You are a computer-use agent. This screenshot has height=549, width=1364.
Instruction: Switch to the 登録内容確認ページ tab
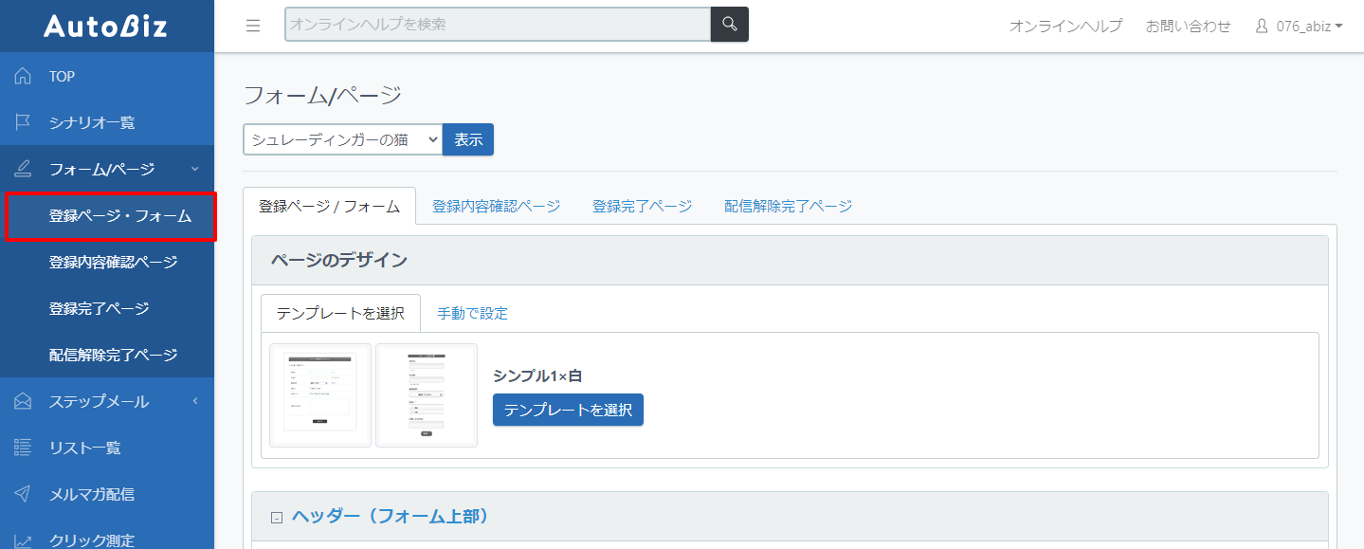click(x=496, y=206)
